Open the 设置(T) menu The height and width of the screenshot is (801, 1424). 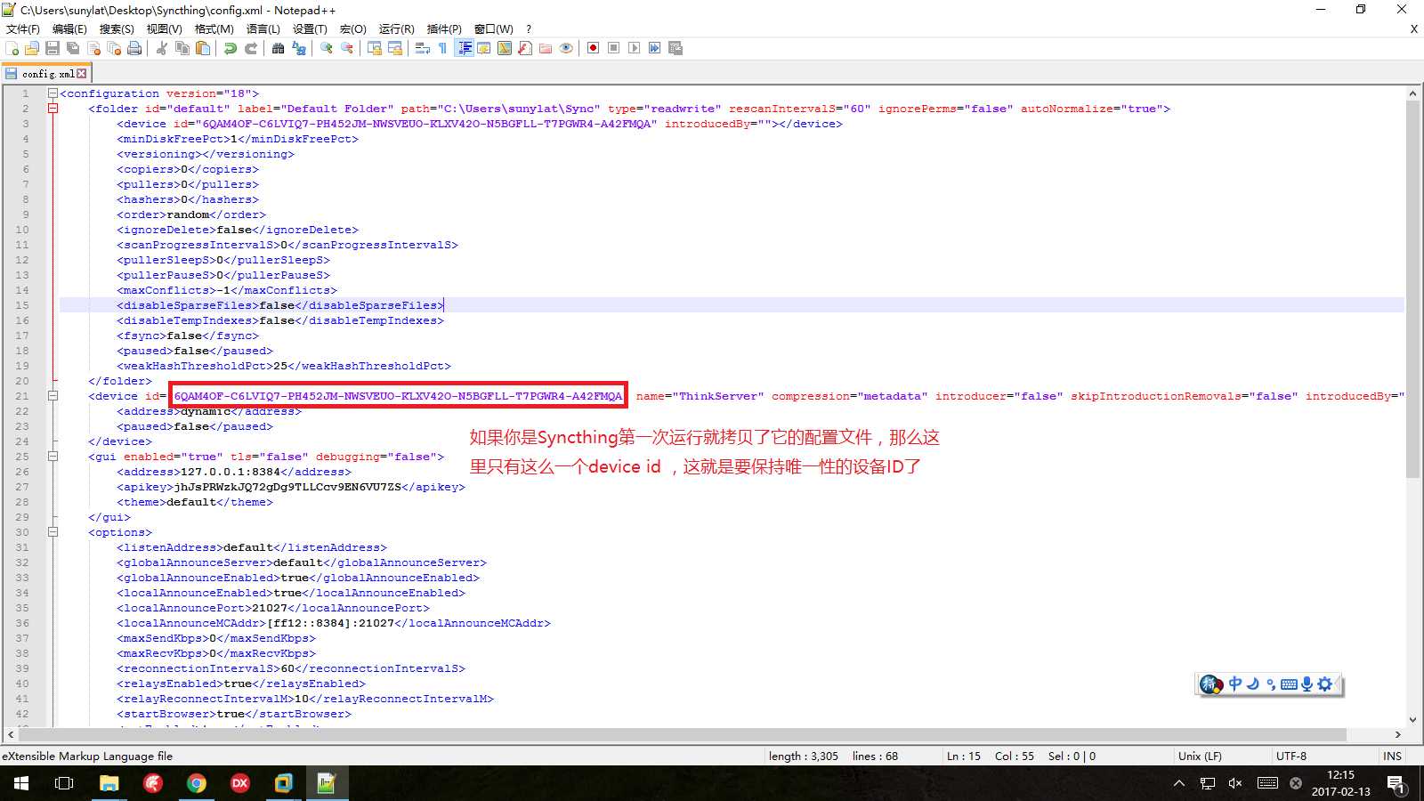(310, 28)
